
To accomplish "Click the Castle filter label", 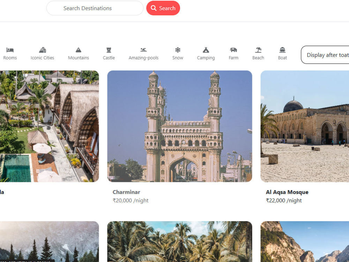I will coord(109,58).
